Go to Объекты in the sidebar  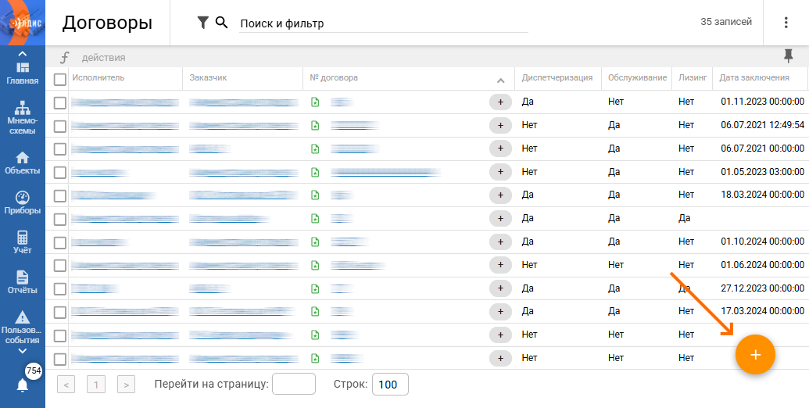[22, 163]
